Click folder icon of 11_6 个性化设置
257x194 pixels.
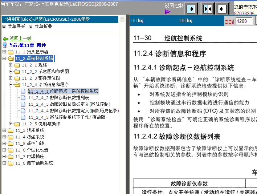pyautogui.click(x=11, y=150)
